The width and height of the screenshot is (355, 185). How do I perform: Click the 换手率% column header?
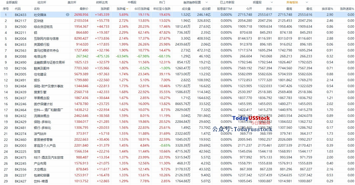coord(327,9)
